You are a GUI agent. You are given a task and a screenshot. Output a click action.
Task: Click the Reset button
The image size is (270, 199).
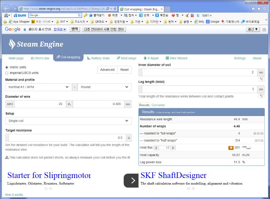[x=124, y=70]
